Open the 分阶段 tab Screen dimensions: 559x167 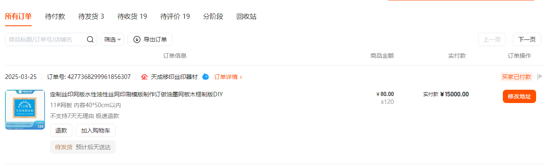213,17
